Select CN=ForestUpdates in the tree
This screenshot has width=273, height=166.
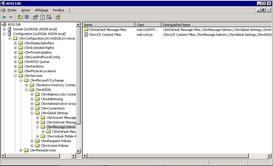coord(38,52)
